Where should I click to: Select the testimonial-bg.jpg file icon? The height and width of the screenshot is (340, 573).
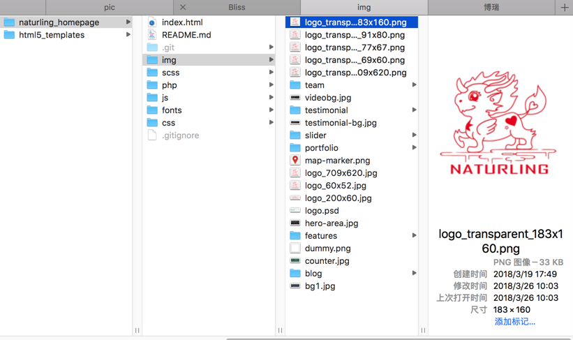pos(295,122)
